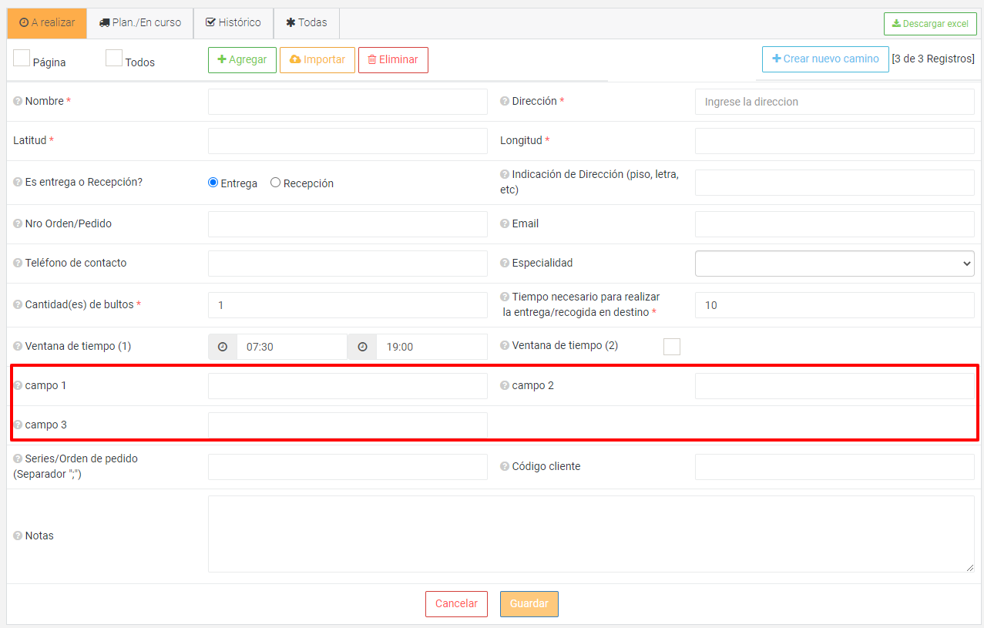Click the clock icon before 19:00 time
Screen dimensions: 984x628
(x=362, y=347)
